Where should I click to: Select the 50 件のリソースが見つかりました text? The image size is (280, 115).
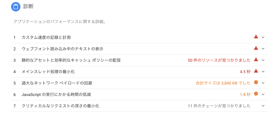pyautogui.click(x=219, y=60)
